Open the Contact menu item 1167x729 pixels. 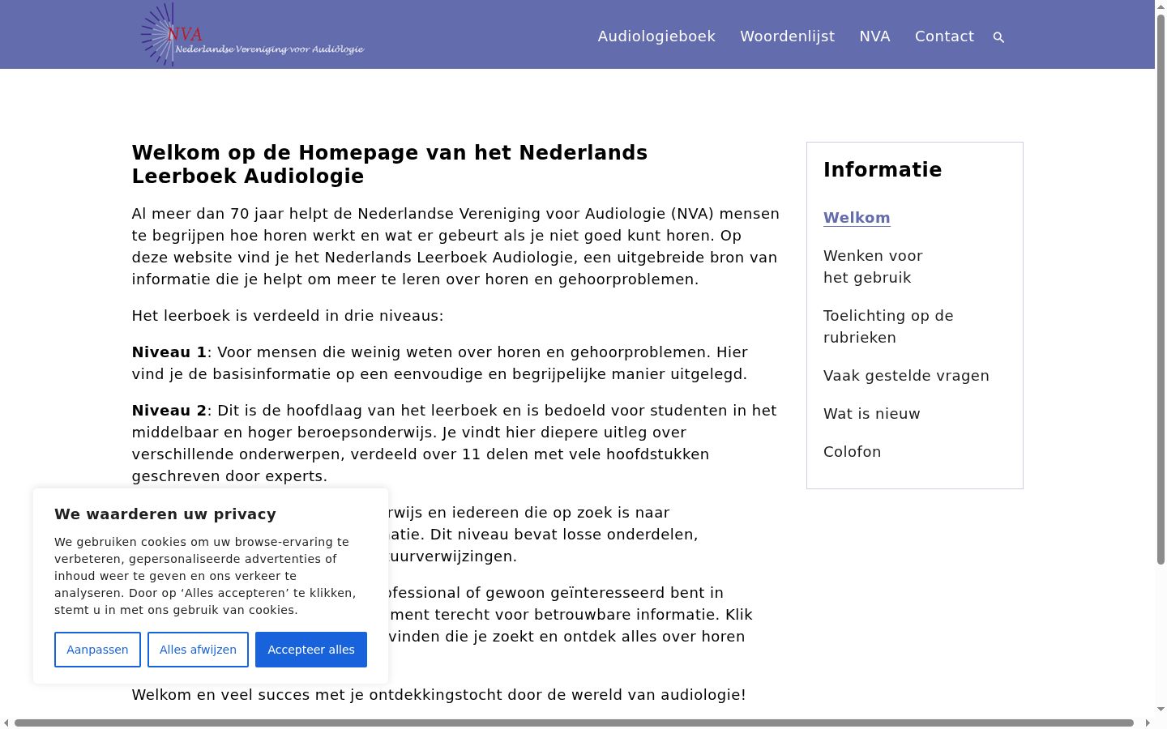944,36
